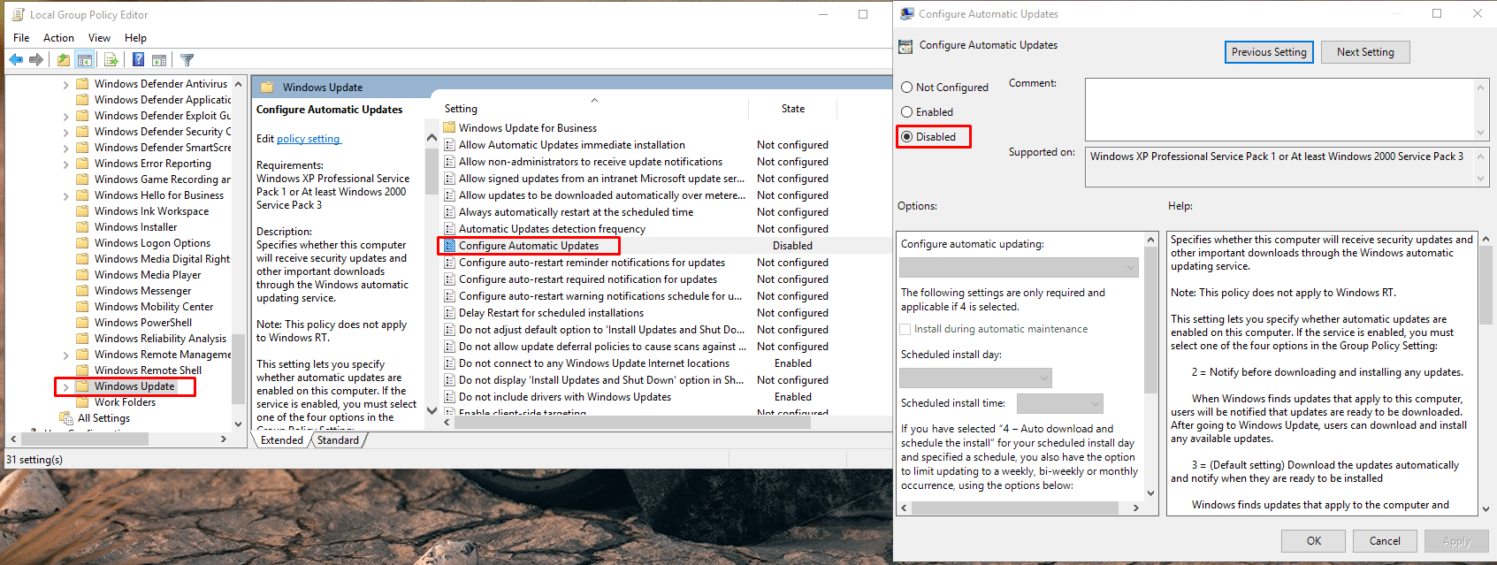Click icon of Do not include drivers setting
The width and height of the screenshot is (1497, 565).
pos(450,397)
